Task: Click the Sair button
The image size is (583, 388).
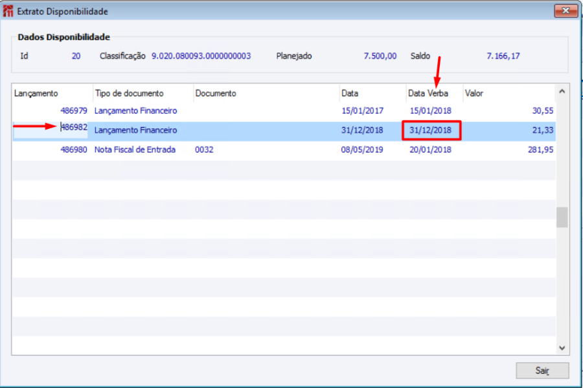Action: (x=542, y=370)
